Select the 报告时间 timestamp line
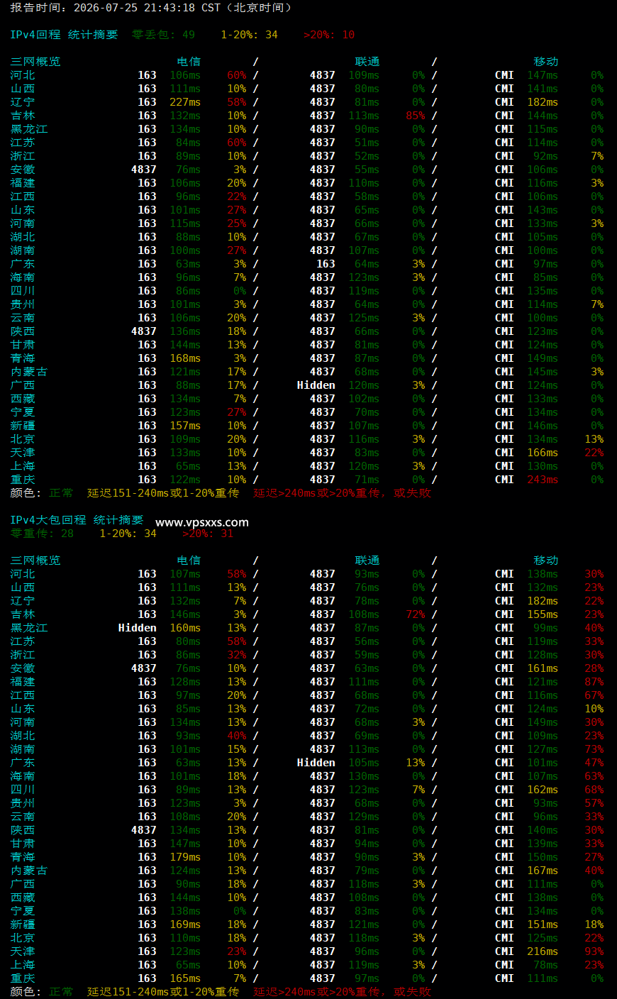The height and width of the screenshot is (999, 617). pos(152,8)
